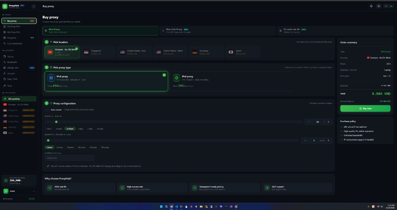The height and width of the screenshot is (210, 397).
Task: Choose the United States - East card
Action: tap(135, 52)
